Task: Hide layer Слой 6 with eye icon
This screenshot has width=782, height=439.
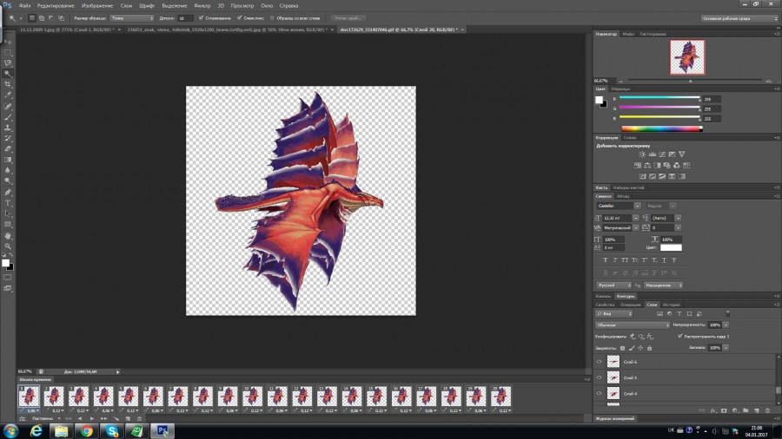Action: pos(600,362)
